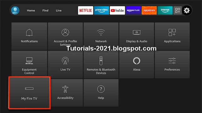Viewport: 202px width, 113px height.
Task: Launch the Internet browser app
Action: pos(165,10)
